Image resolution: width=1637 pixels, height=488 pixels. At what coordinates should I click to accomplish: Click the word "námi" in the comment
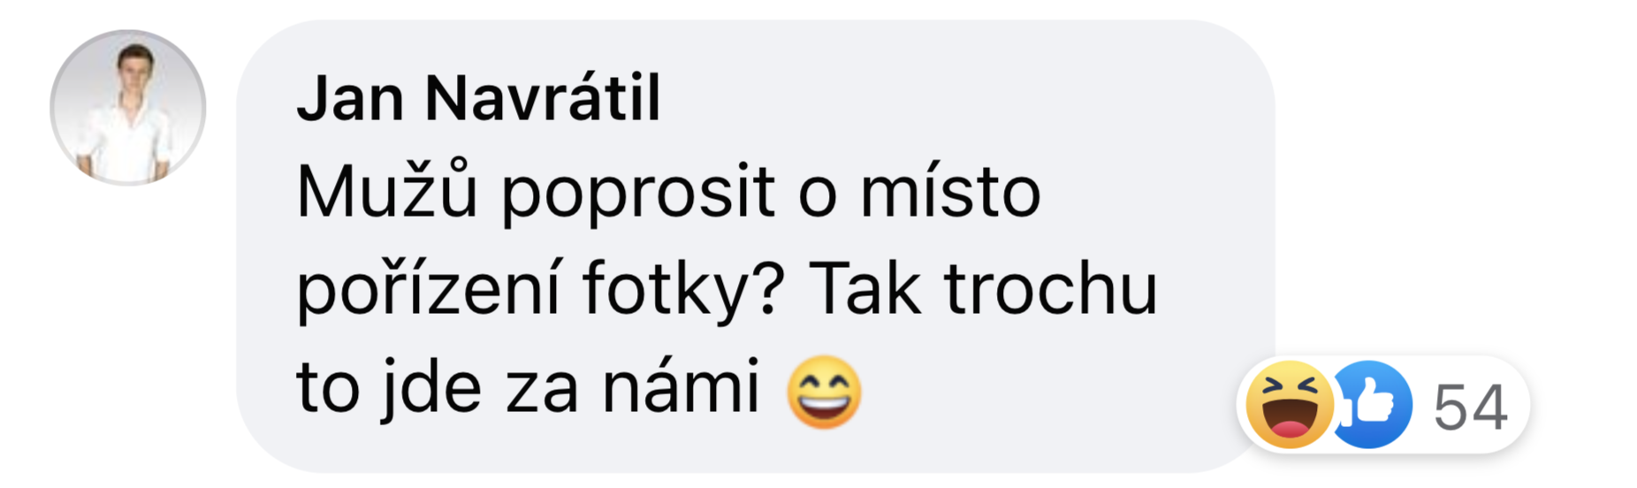click(x=681, y=385)
